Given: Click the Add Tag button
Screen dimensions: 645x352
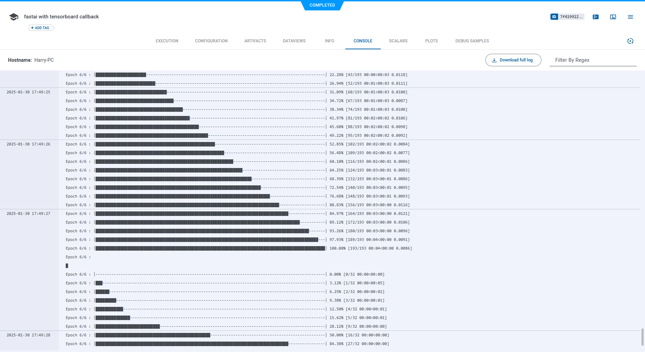Looking at the screenshot, I should (x=41, y=28).
